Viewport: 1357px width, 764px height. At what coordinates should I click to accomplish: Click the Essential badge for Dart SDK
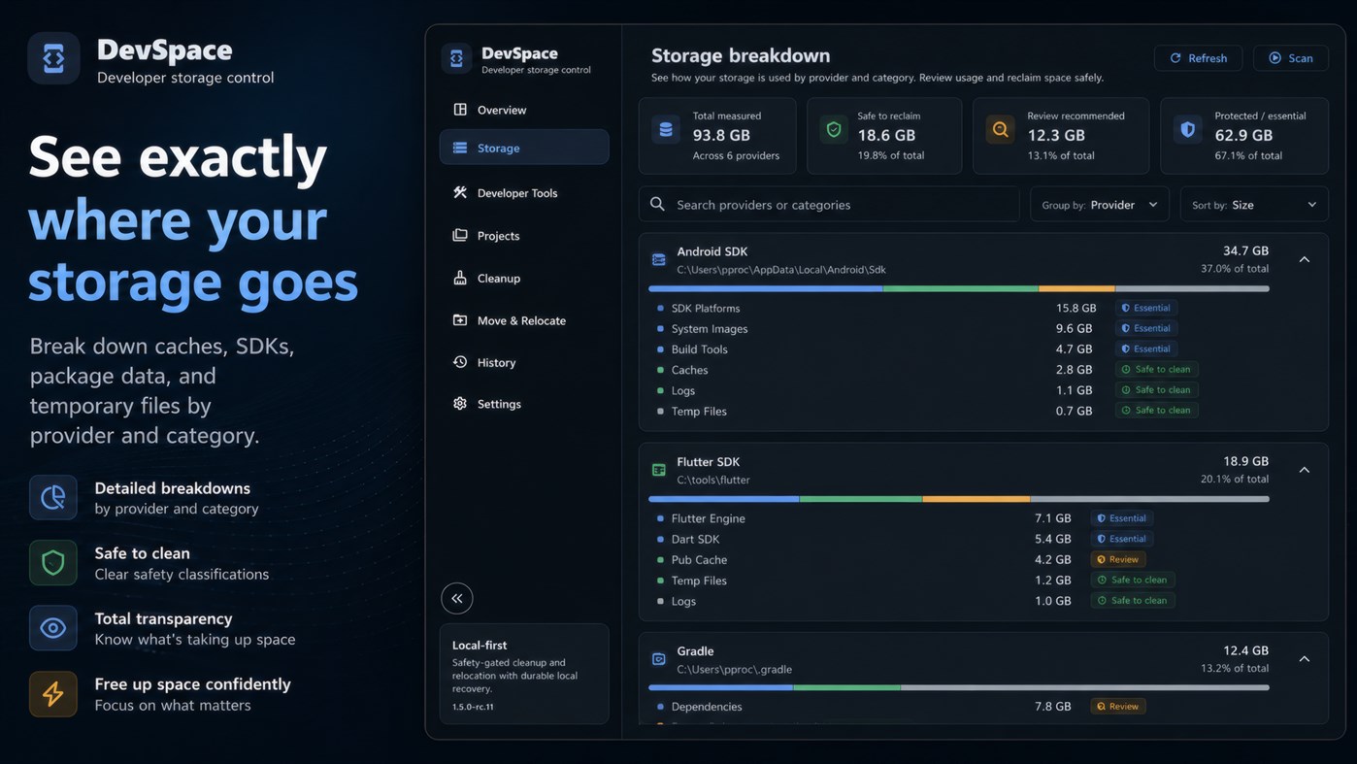1121,539
